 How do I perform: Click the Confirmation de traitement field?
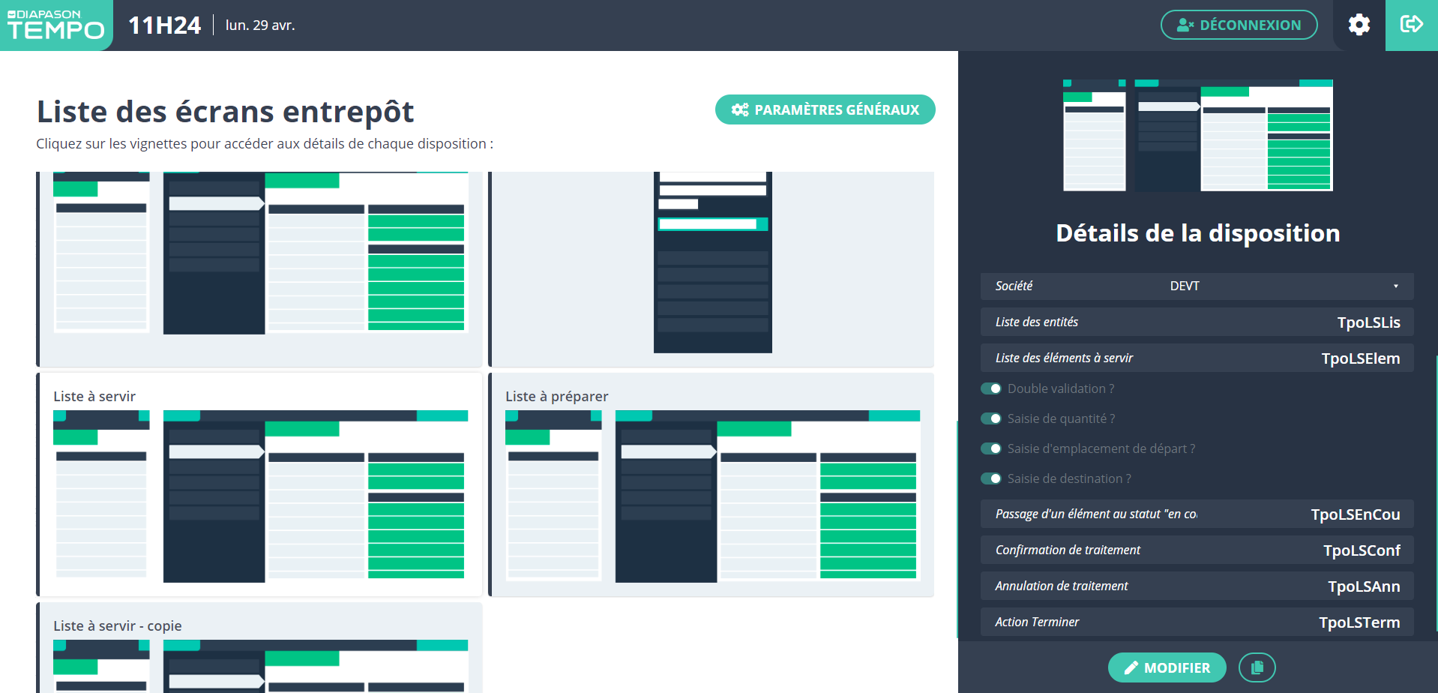pos(1197,550)
